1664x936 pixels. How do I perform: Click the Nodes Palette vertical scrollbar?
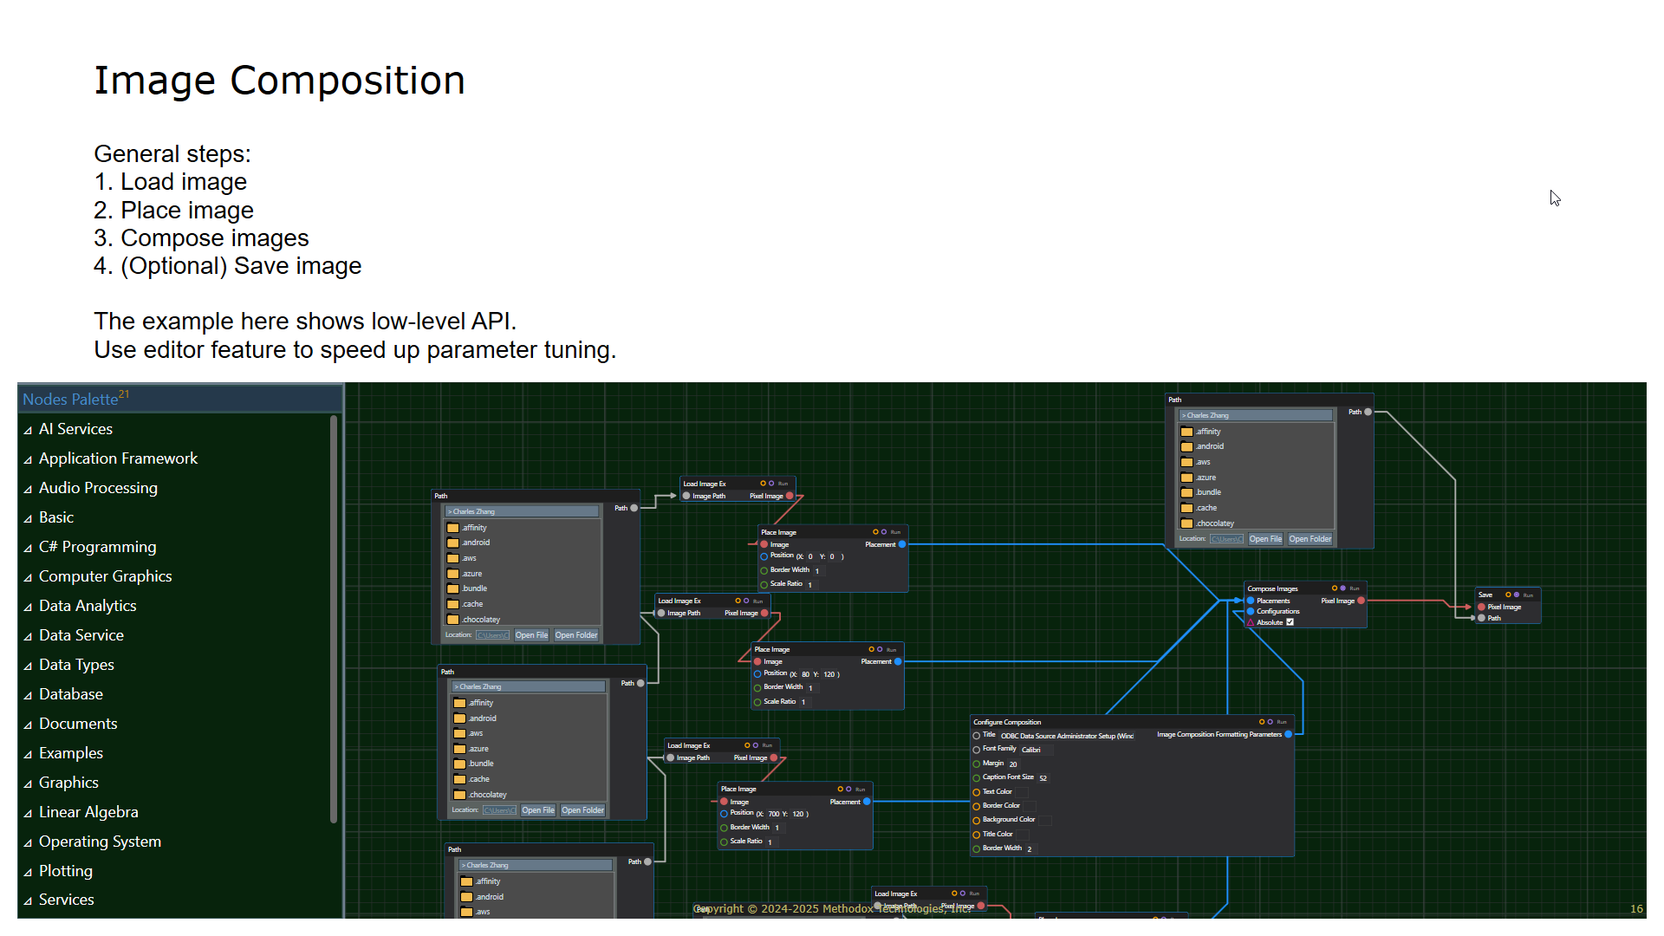[334, 619]
